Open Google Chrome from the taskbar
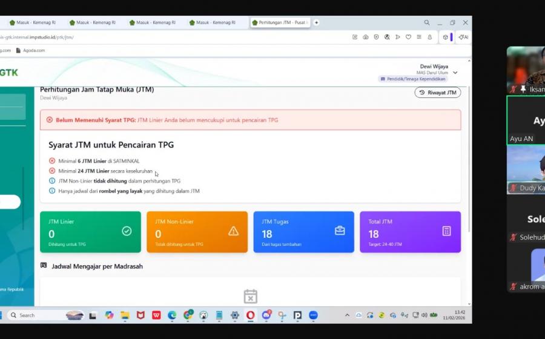The image size is (545, 339). (x=188, y=315)
